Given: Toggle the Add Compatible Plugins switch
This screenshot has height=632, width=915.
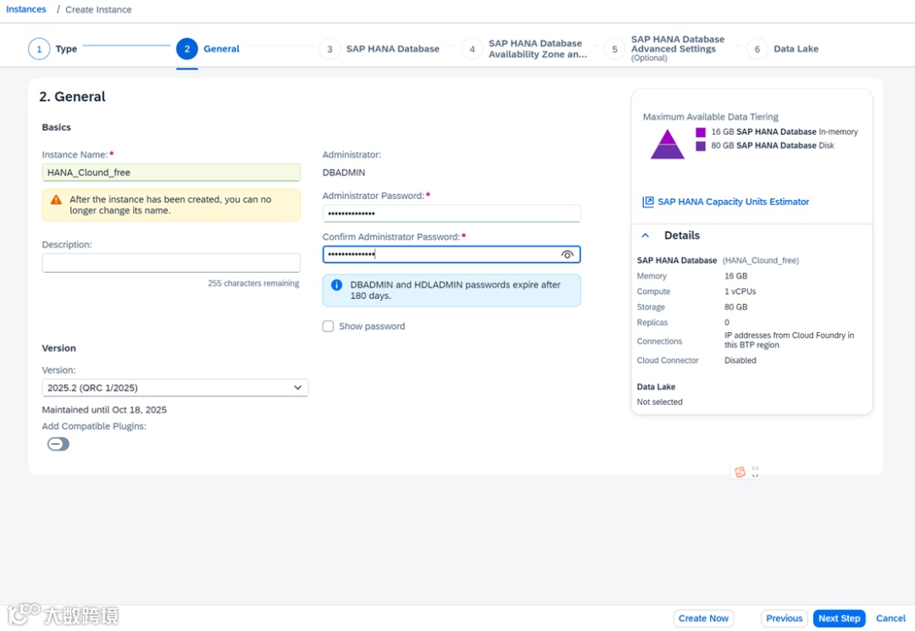Looking at the screenshot, I should coord(58,444).
